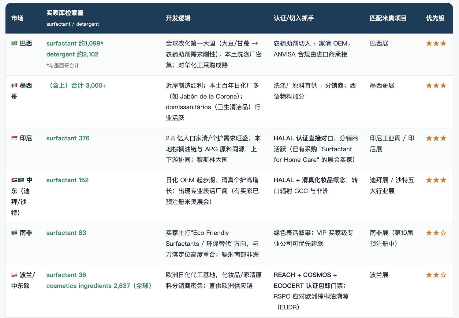This screenshot has height=318, width=459.
Task: Click 'ANVISA 合规由进口商承接' text in Brazil row
Action: click(310, 54)
